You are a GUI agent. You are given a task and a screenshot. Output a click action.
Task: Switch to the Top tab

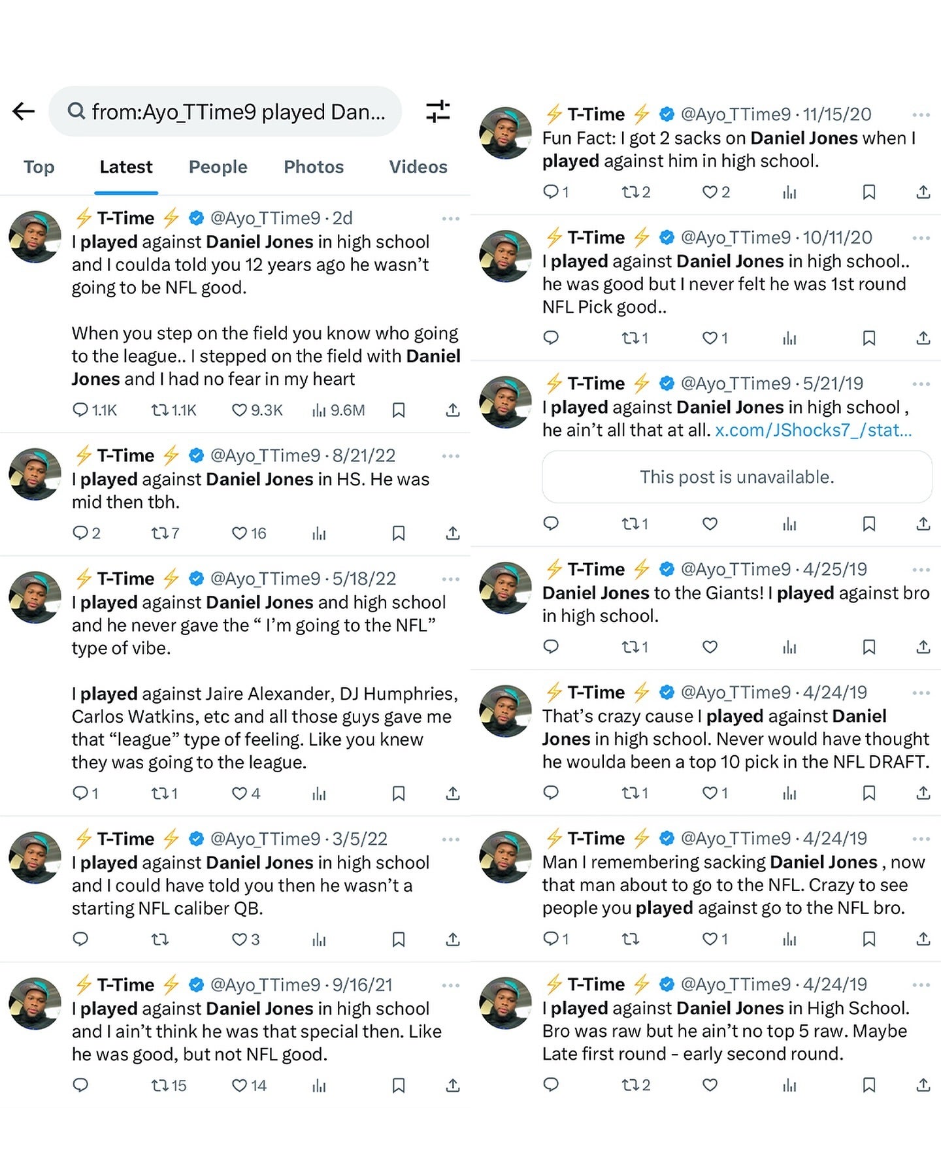click(x=39, y=167)
